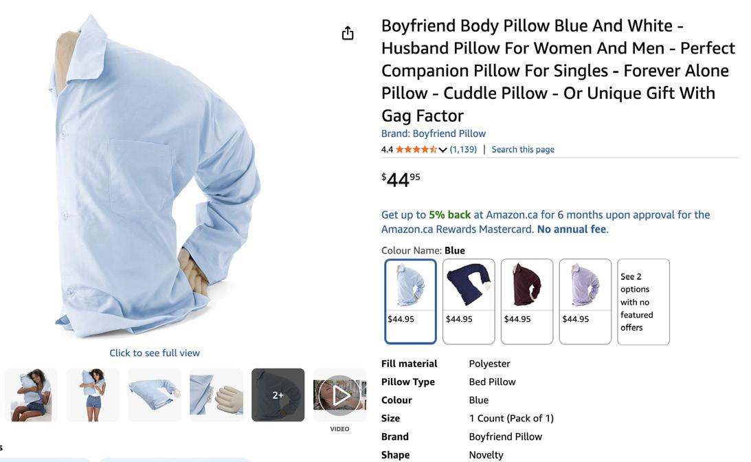View thumbnail of pillow hand close-up

pos(216,395)
